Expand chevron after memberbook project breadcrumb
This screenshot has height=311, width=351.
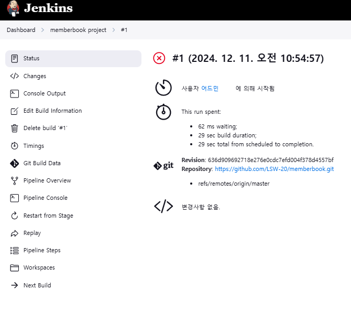[114, 30]
